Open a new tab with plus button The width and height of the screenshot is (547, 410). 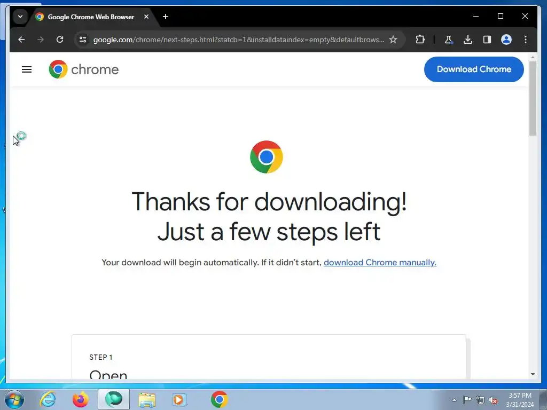click(166, 17)
